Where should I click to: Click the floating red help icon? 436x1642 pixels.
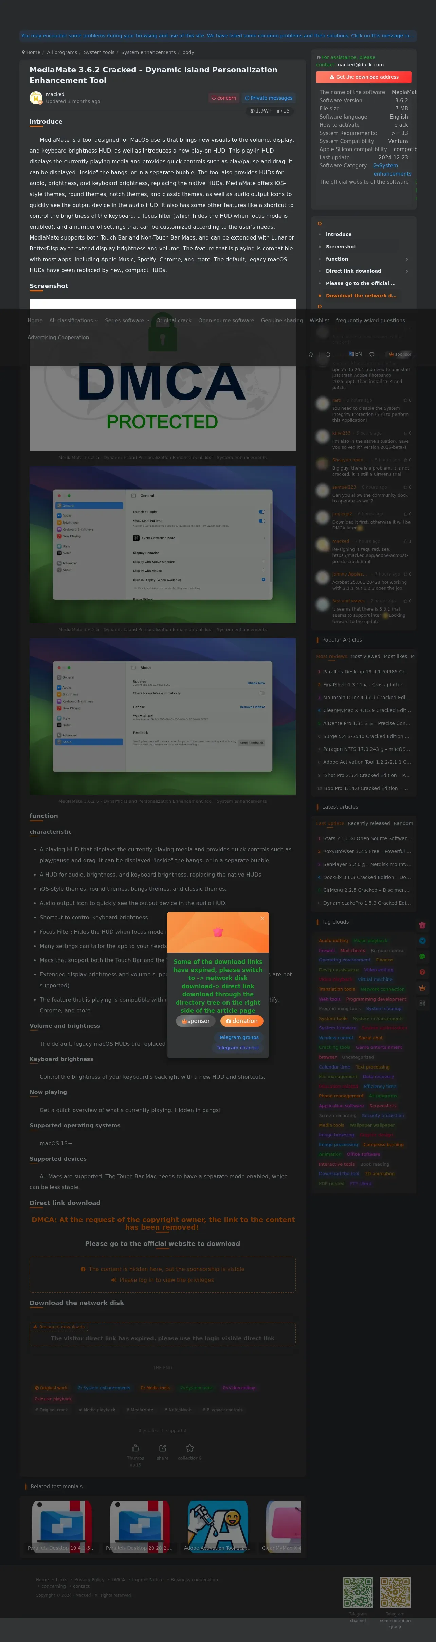point(422,972)
